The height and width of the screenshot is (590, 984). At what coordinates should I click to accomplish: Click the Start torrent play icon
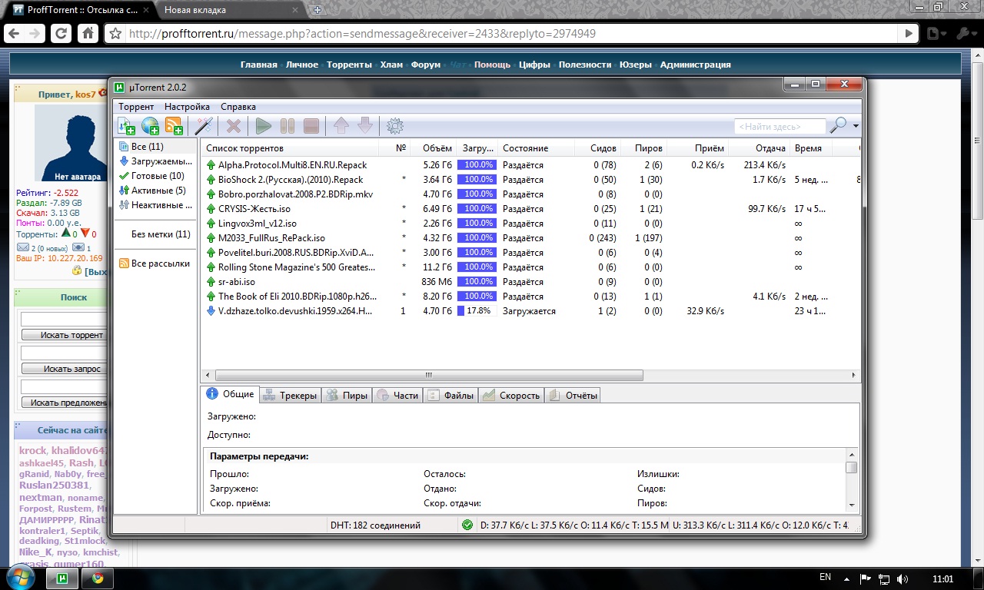(x=264, y=125)
